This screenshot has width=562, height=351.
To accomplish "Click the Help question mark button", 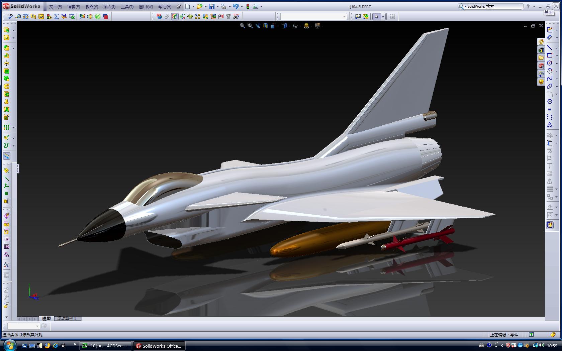I will tap(528, 6).
